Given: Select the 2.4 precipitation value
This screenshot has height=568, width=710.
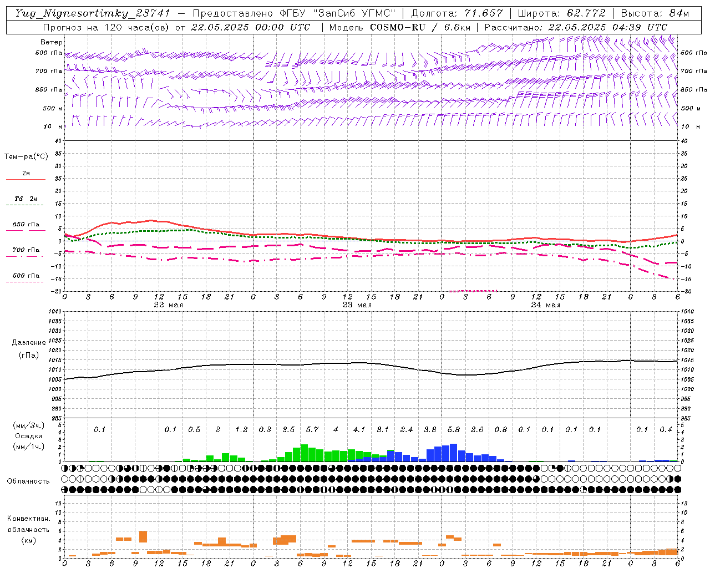Looking at the screenshot, I should (x=407, y=430).
